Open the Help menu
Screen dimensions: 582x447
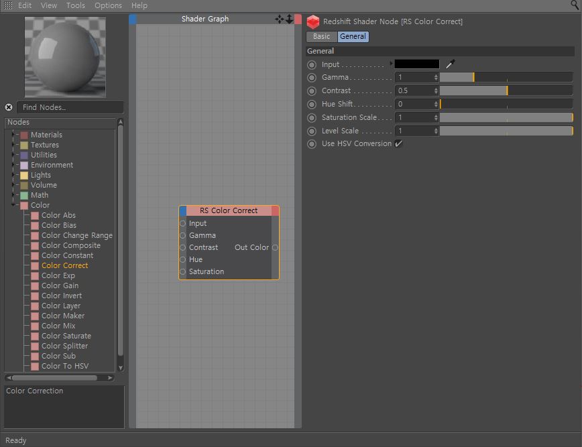pyautogui.click(x=139, y=5)
